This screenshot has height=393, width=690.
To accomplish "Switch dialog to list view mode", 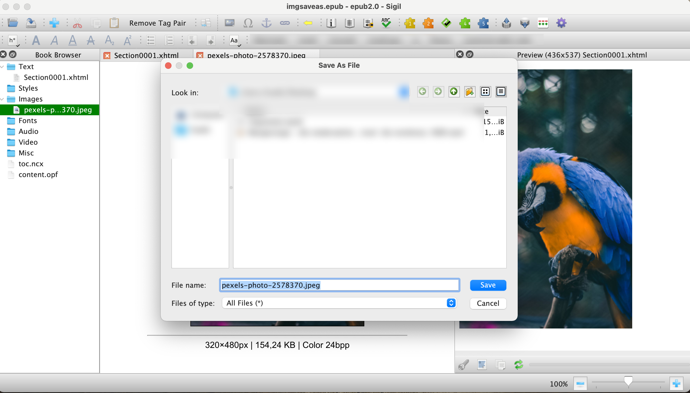I will coord(485,92).
